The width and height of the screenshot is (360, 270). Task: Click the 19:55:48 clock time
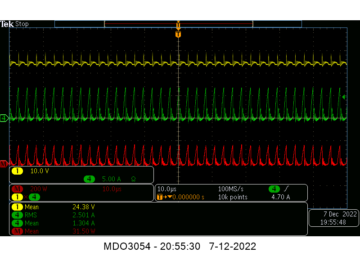click(333, 222)
